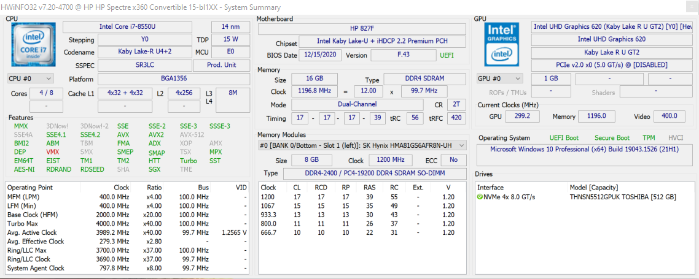Click the module size 8 GB field

click(311, 160)
